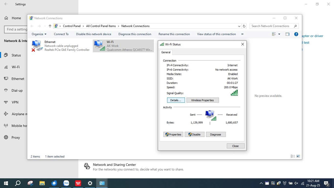Click the bytes received value 1,680,657
Screen dimensions: 334x188
[x=232, y=122]
